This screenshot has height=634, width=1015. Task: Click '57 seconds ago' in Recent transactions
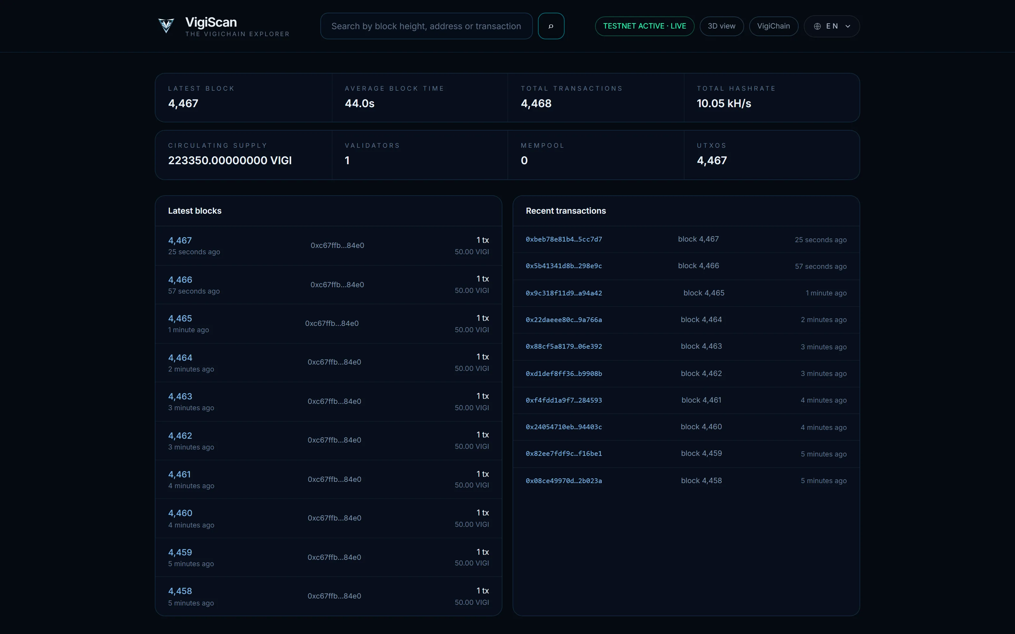(821, 267)
